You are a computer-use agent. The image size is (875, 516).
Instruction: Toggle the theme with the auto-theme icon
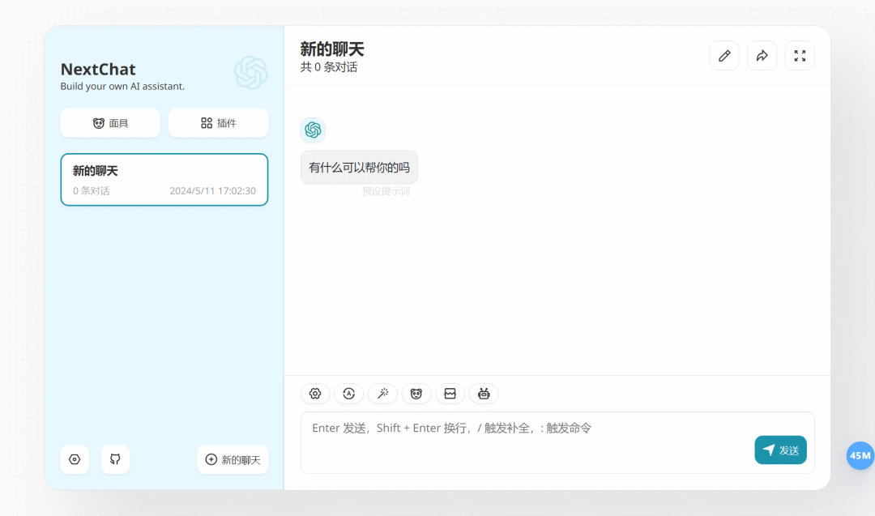coord(348,394)
